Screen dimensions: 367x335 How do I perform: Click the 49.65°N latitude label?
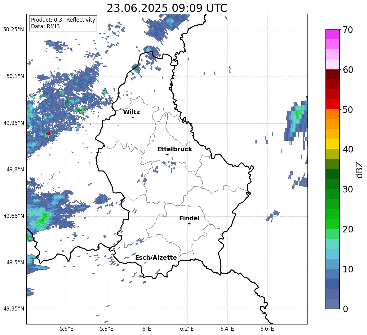coord(13,216)
